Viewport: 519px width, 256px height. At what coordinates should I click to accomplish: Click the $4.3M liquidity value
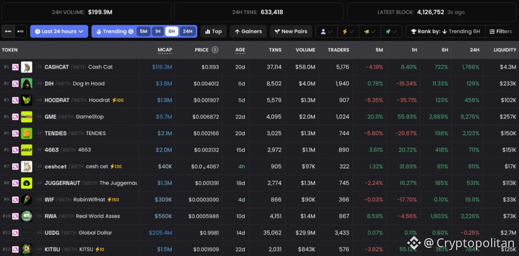(x=508, y=67)
